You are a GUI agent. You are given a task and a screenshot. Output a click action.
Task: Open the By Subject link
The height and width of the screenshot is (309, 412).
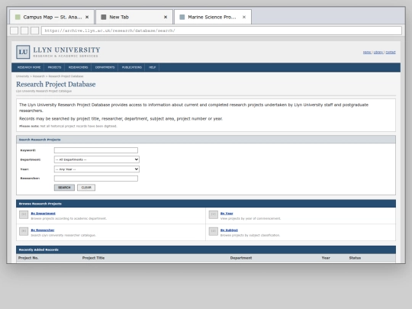click(229, 230)
